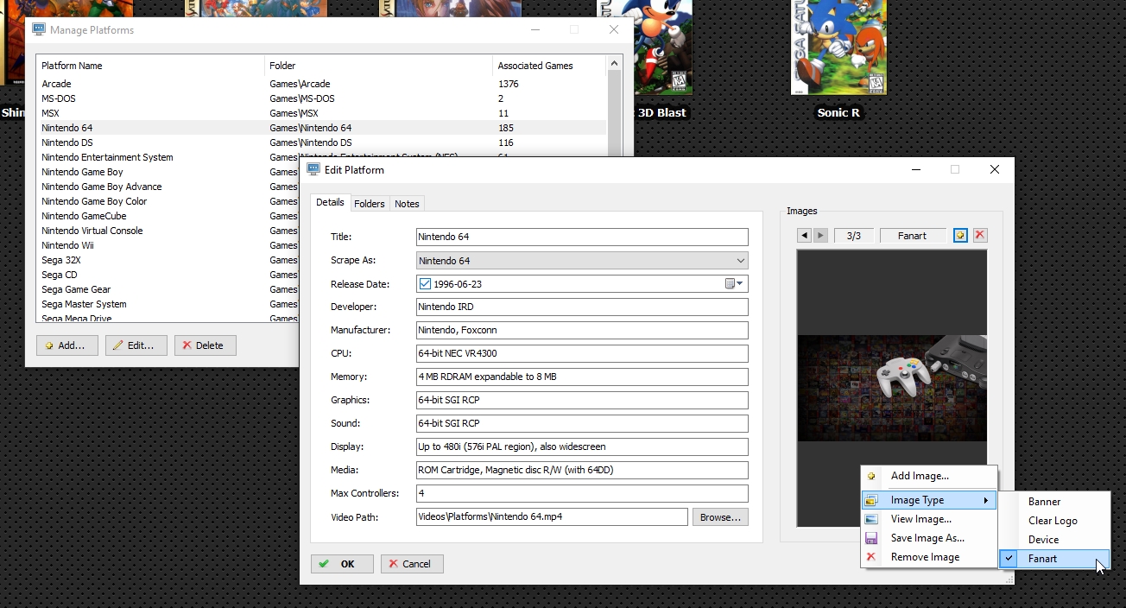The image size is (1126, 608).
Task: Click the CPU input field
Action: click(x=582, y=353)
